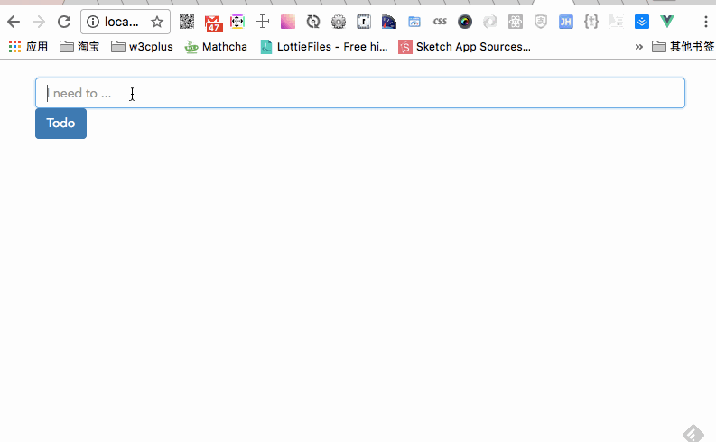The width and height of the screenshot is (716, 442).
Task: Open the Mathcha bookmark
Action: 216,47
